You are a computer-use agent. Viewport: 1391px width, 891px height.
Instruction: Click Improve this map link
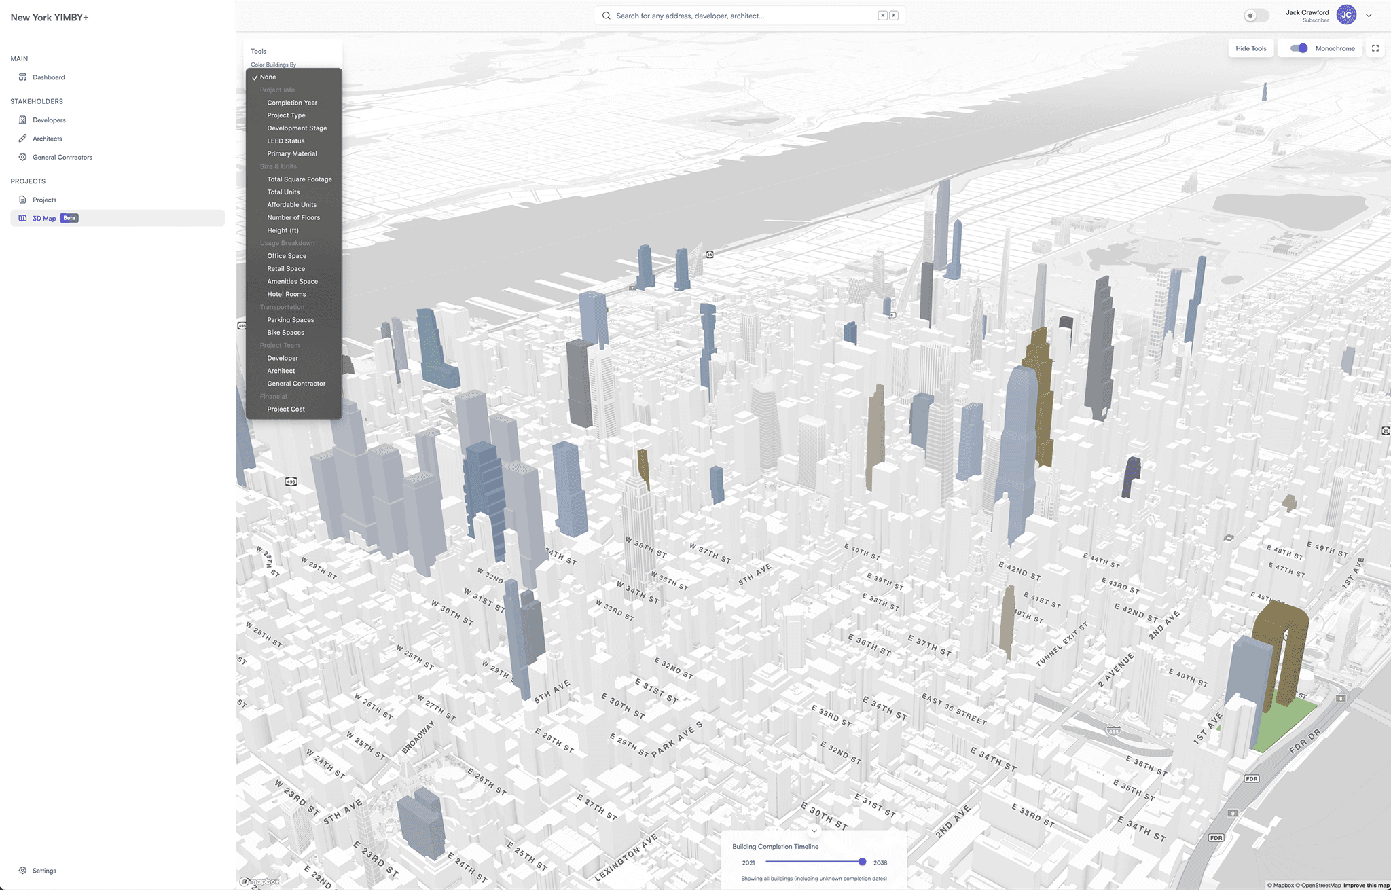pos(1366,886)
